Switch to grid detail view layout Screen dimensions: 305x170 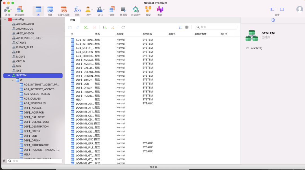(187, 27)
